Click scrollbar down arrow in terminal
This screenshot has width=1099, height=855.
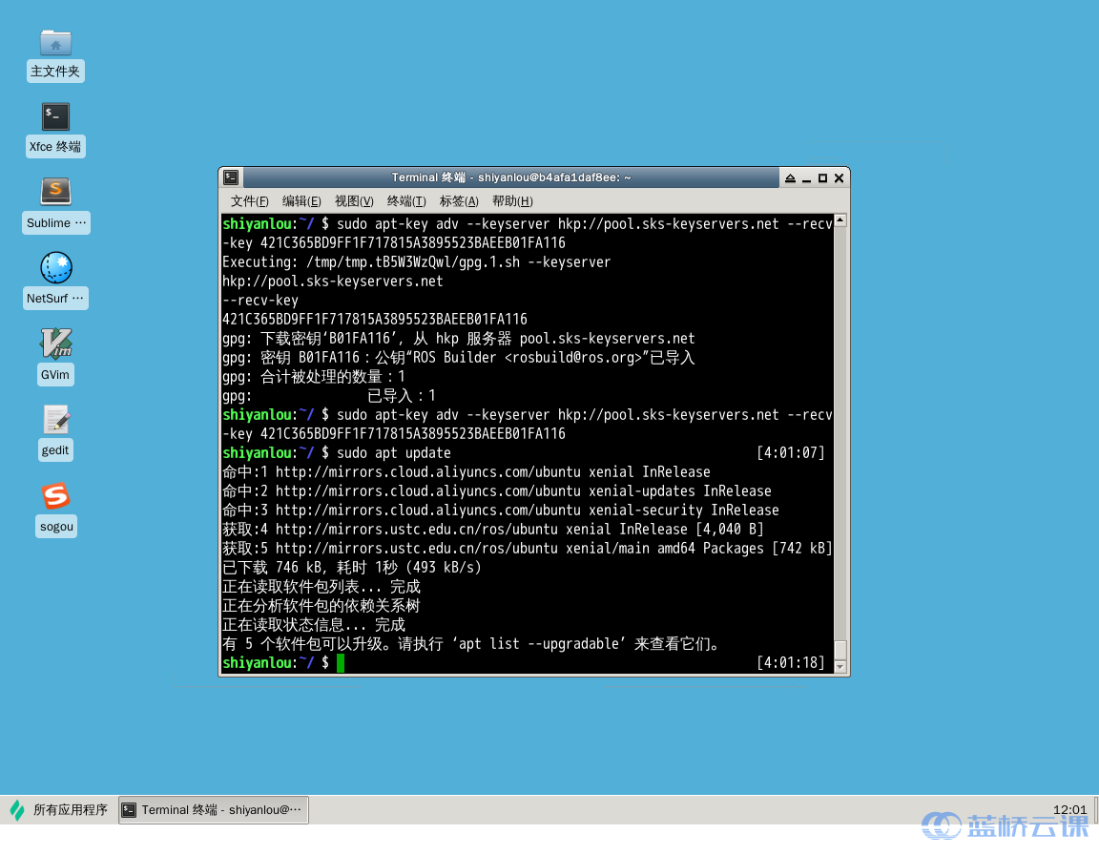(840, 666)
